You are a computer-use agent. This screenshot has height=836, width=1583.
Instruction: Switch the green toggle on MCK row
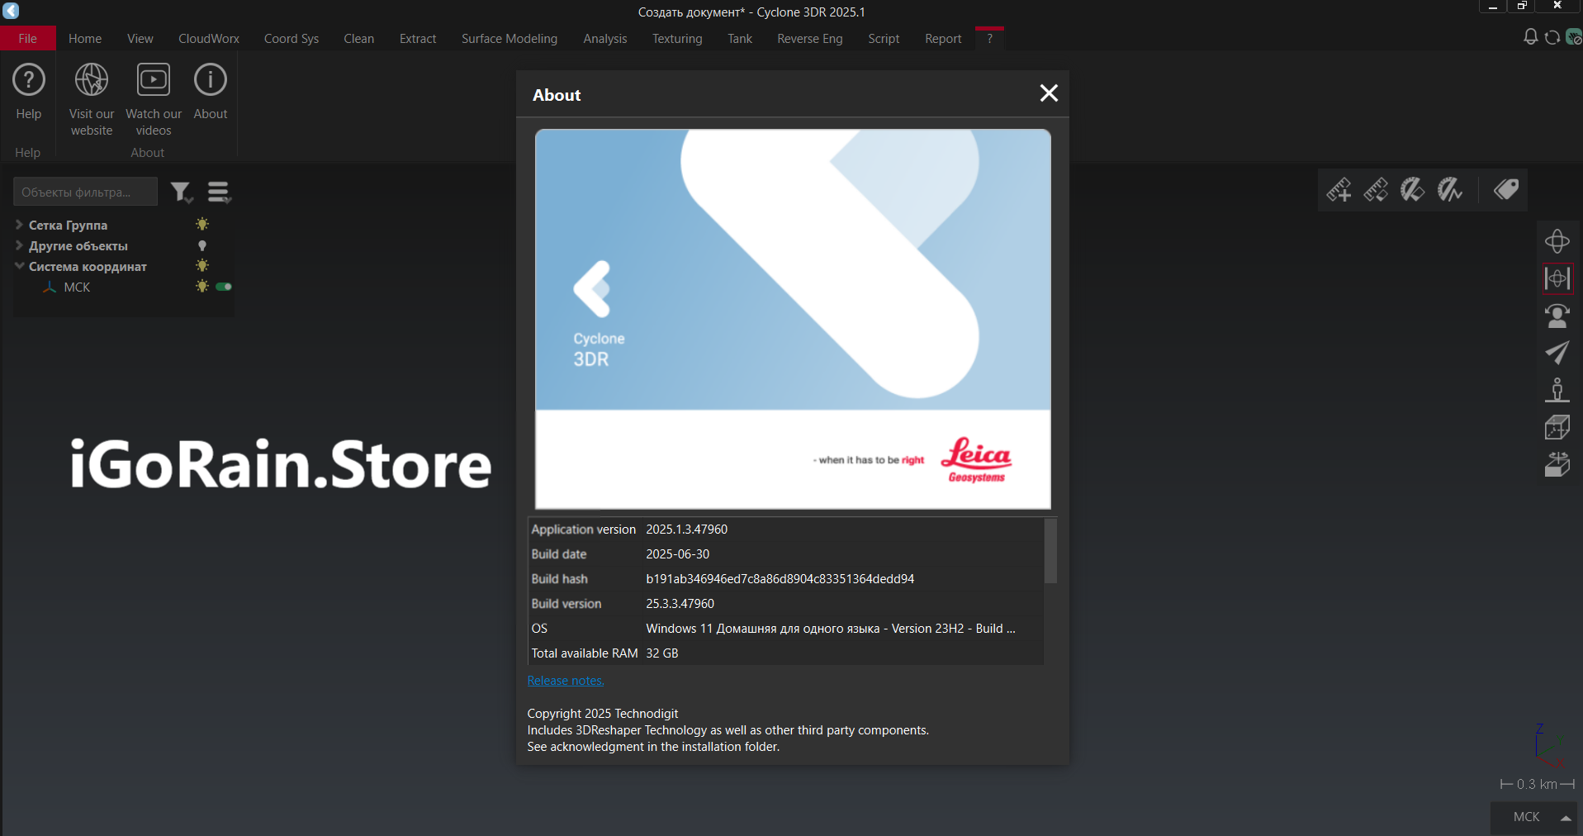click(224, 287)
